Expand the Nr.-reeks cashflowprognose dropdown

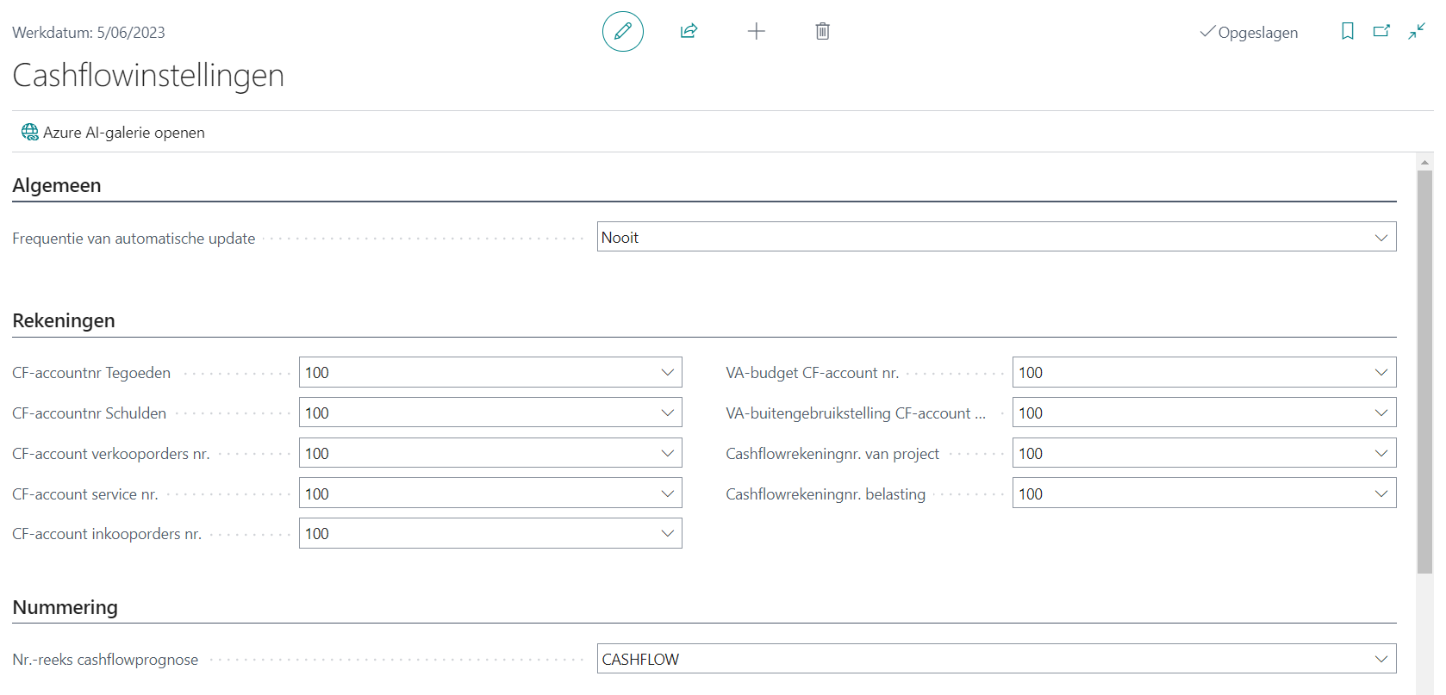(1381, 660)
